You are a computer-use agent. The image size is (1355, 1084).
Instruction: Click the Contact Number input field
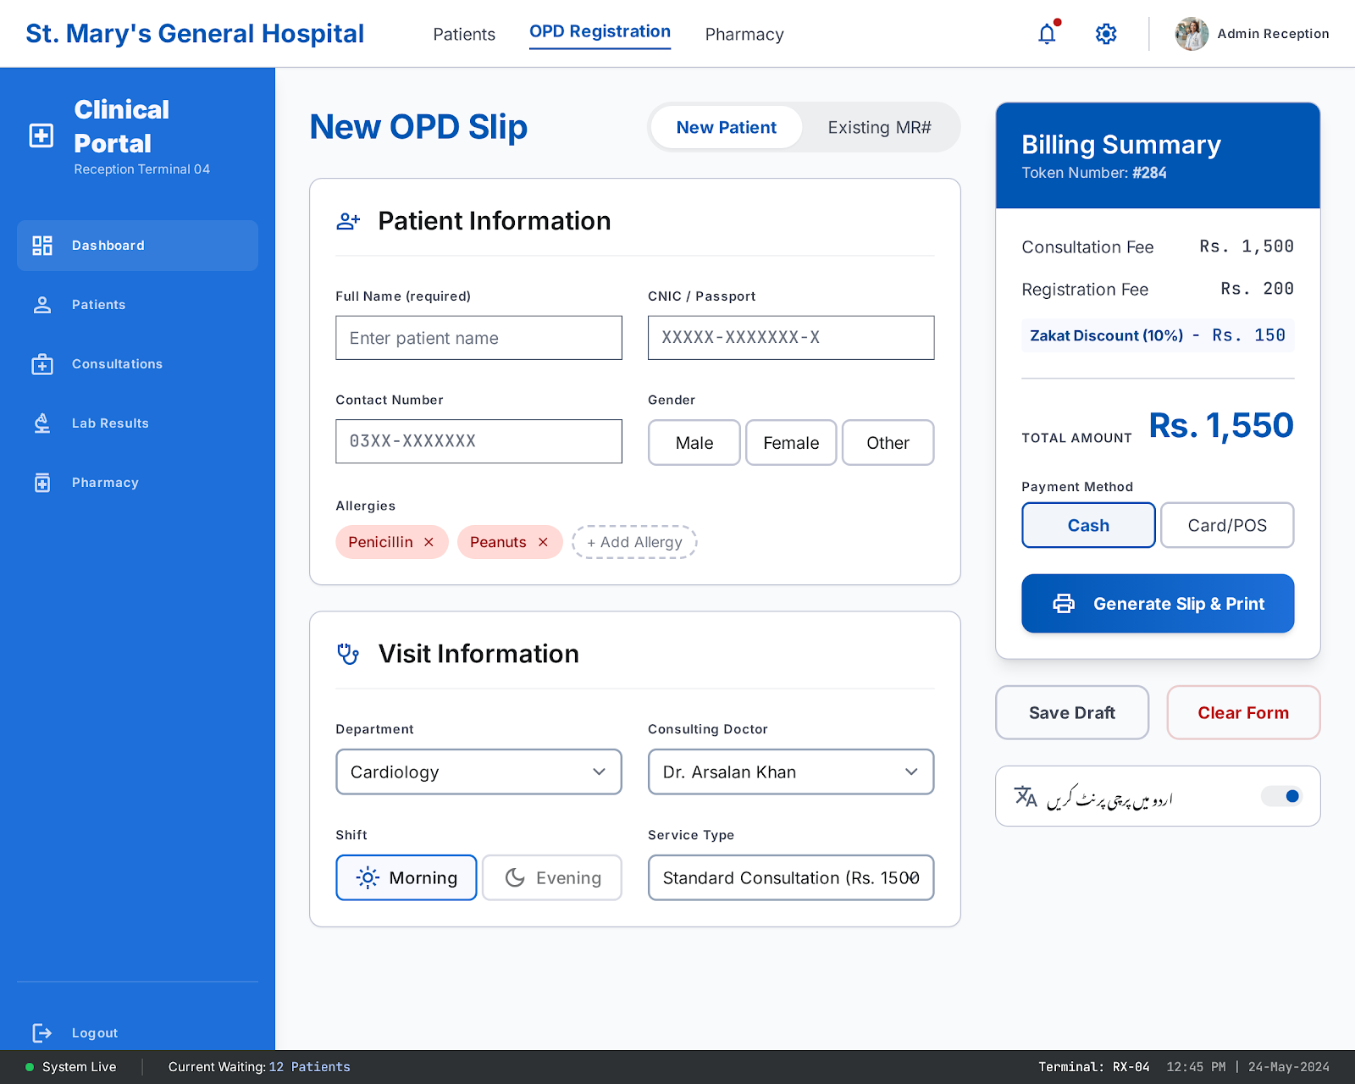(x=479, y=441)
